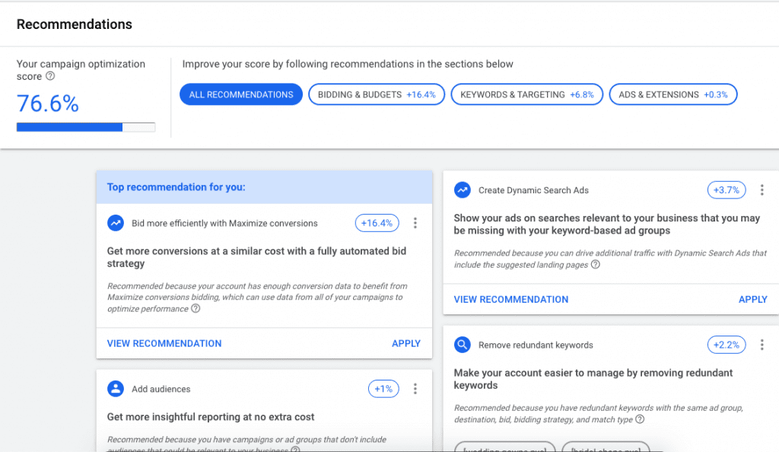
Task: Click trend icon on Dynamic Search Ads card
Action: tap(463, 189)
